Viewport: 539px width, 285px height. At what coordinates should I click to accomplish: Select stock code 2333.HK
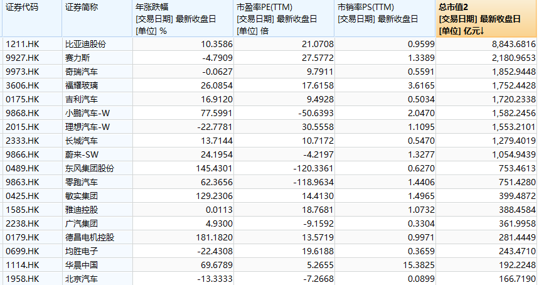click(23, 141)
